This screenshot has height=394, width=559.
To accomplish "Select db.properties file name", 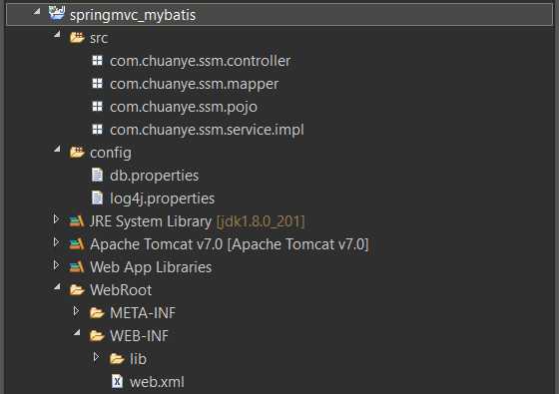I will pos(154,176).
